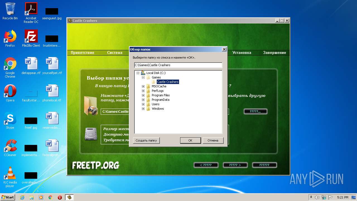Select the Games folder in tree
Screen dimensions: 357x201
tap(156, 77)
